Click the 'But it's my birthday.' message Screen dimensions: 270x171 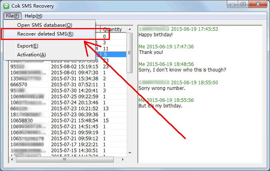(161, 106)
